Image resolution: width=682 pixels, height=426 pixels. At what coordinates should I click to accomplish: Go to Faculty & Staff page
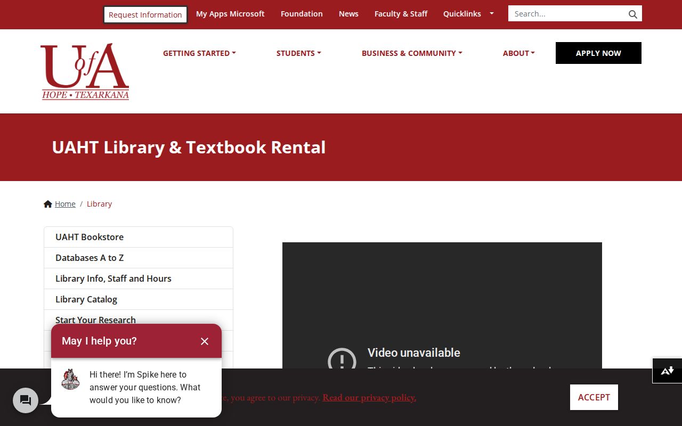click(x=401, y=14)
